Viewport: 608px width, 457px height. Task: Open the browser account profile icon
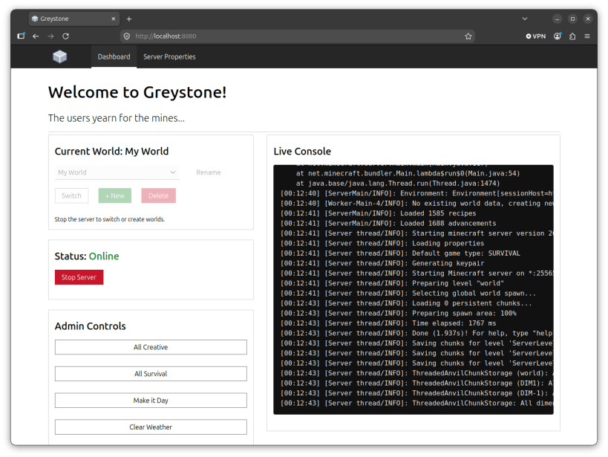coord(558,36)
